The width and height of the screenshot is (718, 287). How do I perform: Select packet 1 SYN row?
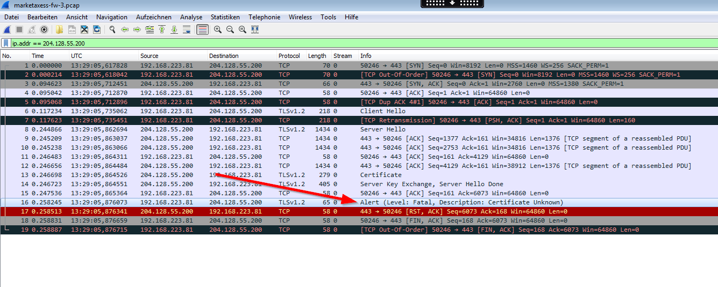point(359,65)
